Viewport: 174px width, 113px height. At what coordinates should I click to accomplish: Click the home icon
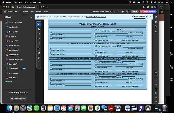click(x=13, y=7)
